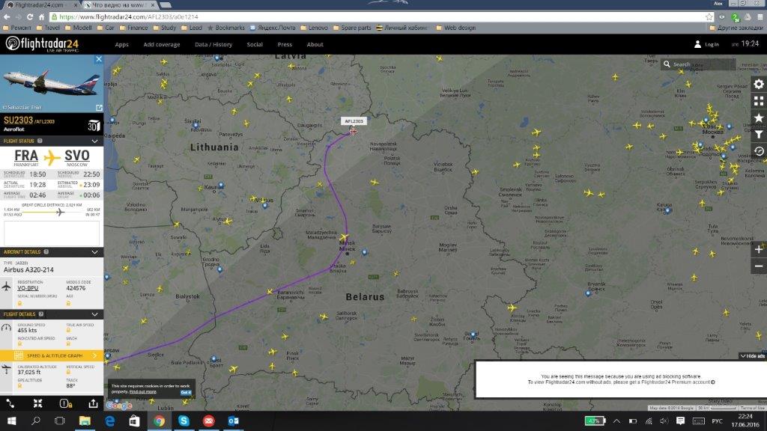The width and height of the screenshot is (767, 431).
Task: Open the Apps menu
Action: [122, 44]
